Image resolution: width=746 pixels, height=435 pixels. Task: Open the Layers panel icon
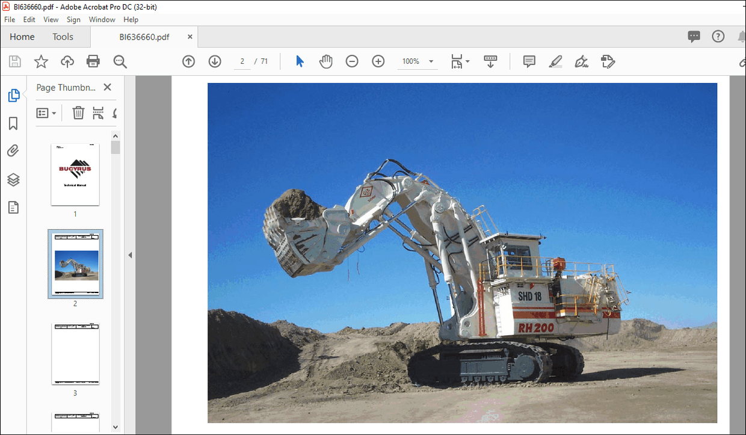coord(13,179)
